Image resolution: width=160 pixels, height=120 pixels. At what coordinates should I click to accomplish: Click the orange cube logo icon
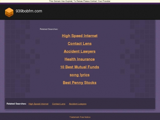(x=9, y=12)
